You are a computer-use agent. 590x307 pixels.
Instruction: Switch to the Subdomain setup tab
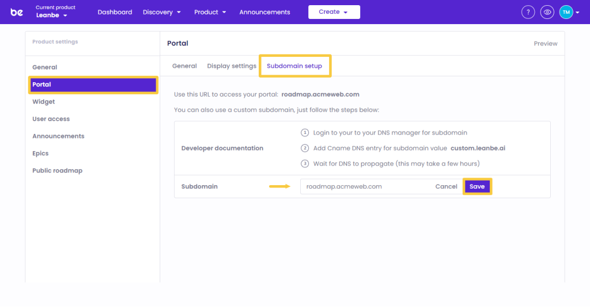(x=294, y=66)
